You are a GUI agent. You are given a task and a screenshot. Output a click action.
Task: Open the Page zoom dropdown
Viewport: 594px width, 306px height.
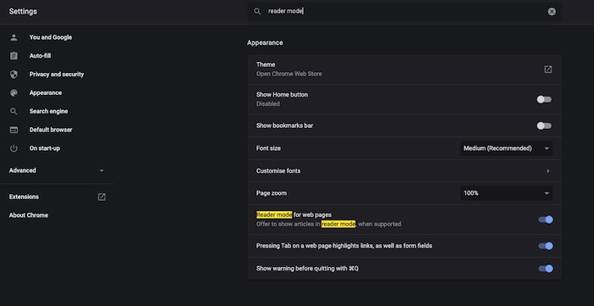point(506,193)
